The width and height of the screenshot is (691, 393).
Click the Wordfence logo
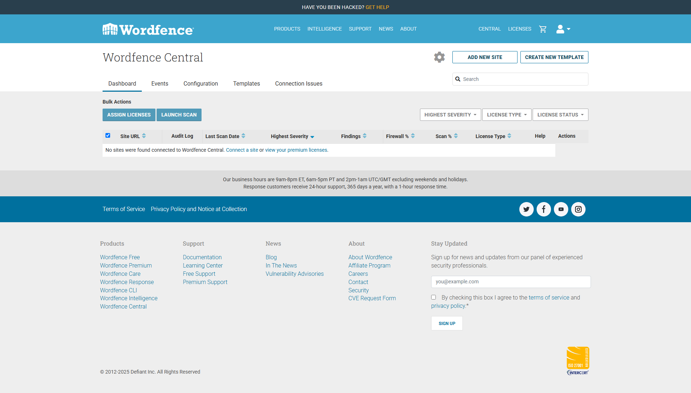[148, 29]
